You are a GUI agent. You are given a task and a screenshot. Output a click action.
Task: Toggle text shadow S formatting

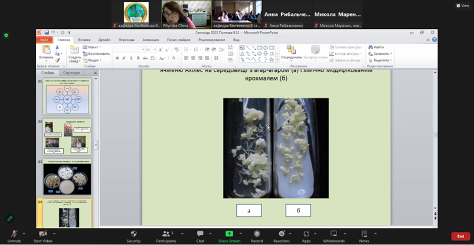tap(138, 58)
